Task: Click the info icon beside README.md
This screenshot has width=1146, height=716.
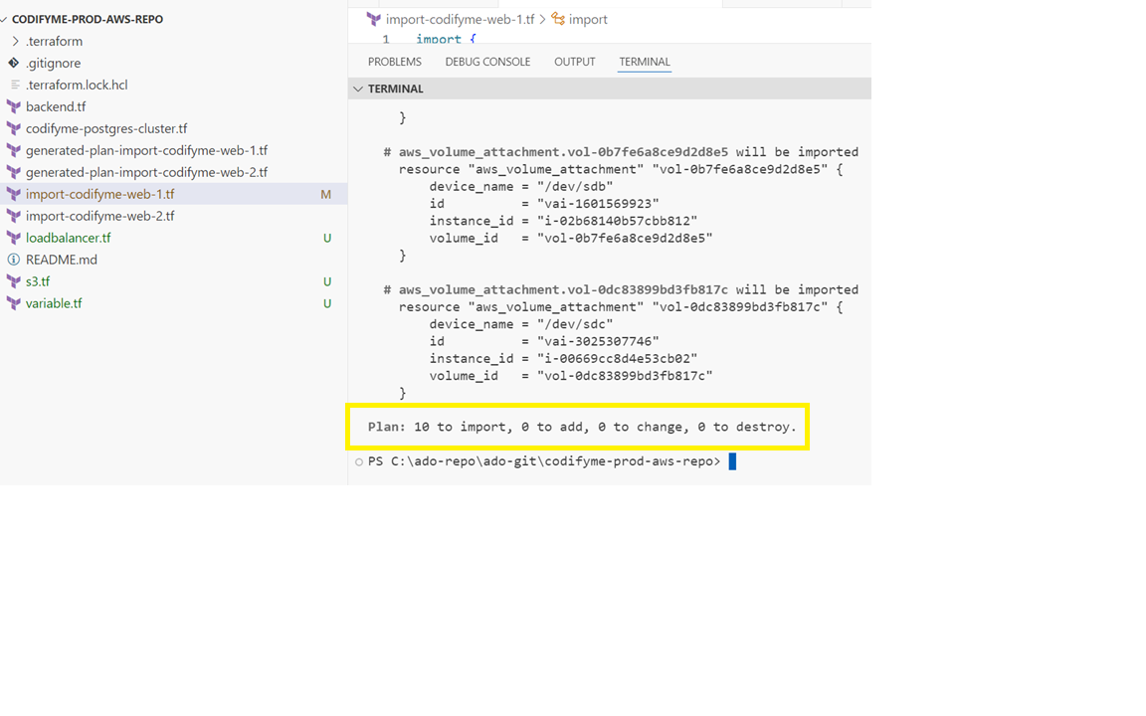Action: [x=14, y=260]
